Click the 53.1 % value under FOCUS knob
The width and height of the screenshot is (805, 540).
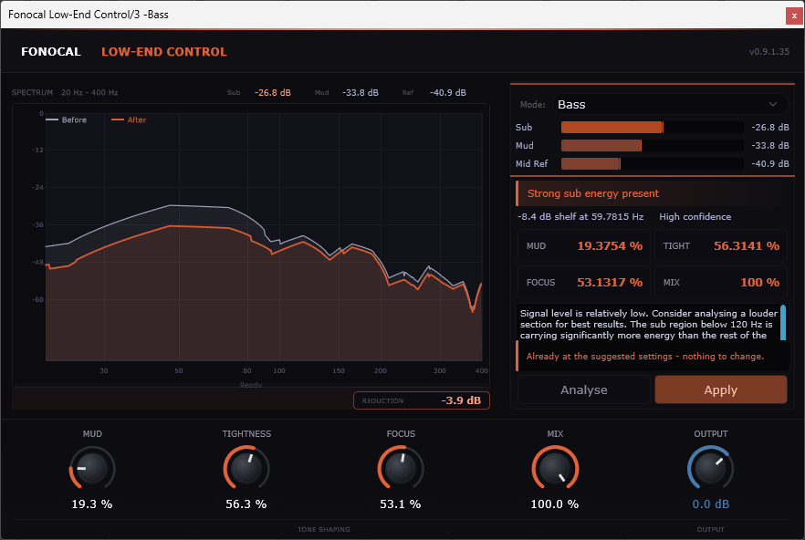point(401,504)
